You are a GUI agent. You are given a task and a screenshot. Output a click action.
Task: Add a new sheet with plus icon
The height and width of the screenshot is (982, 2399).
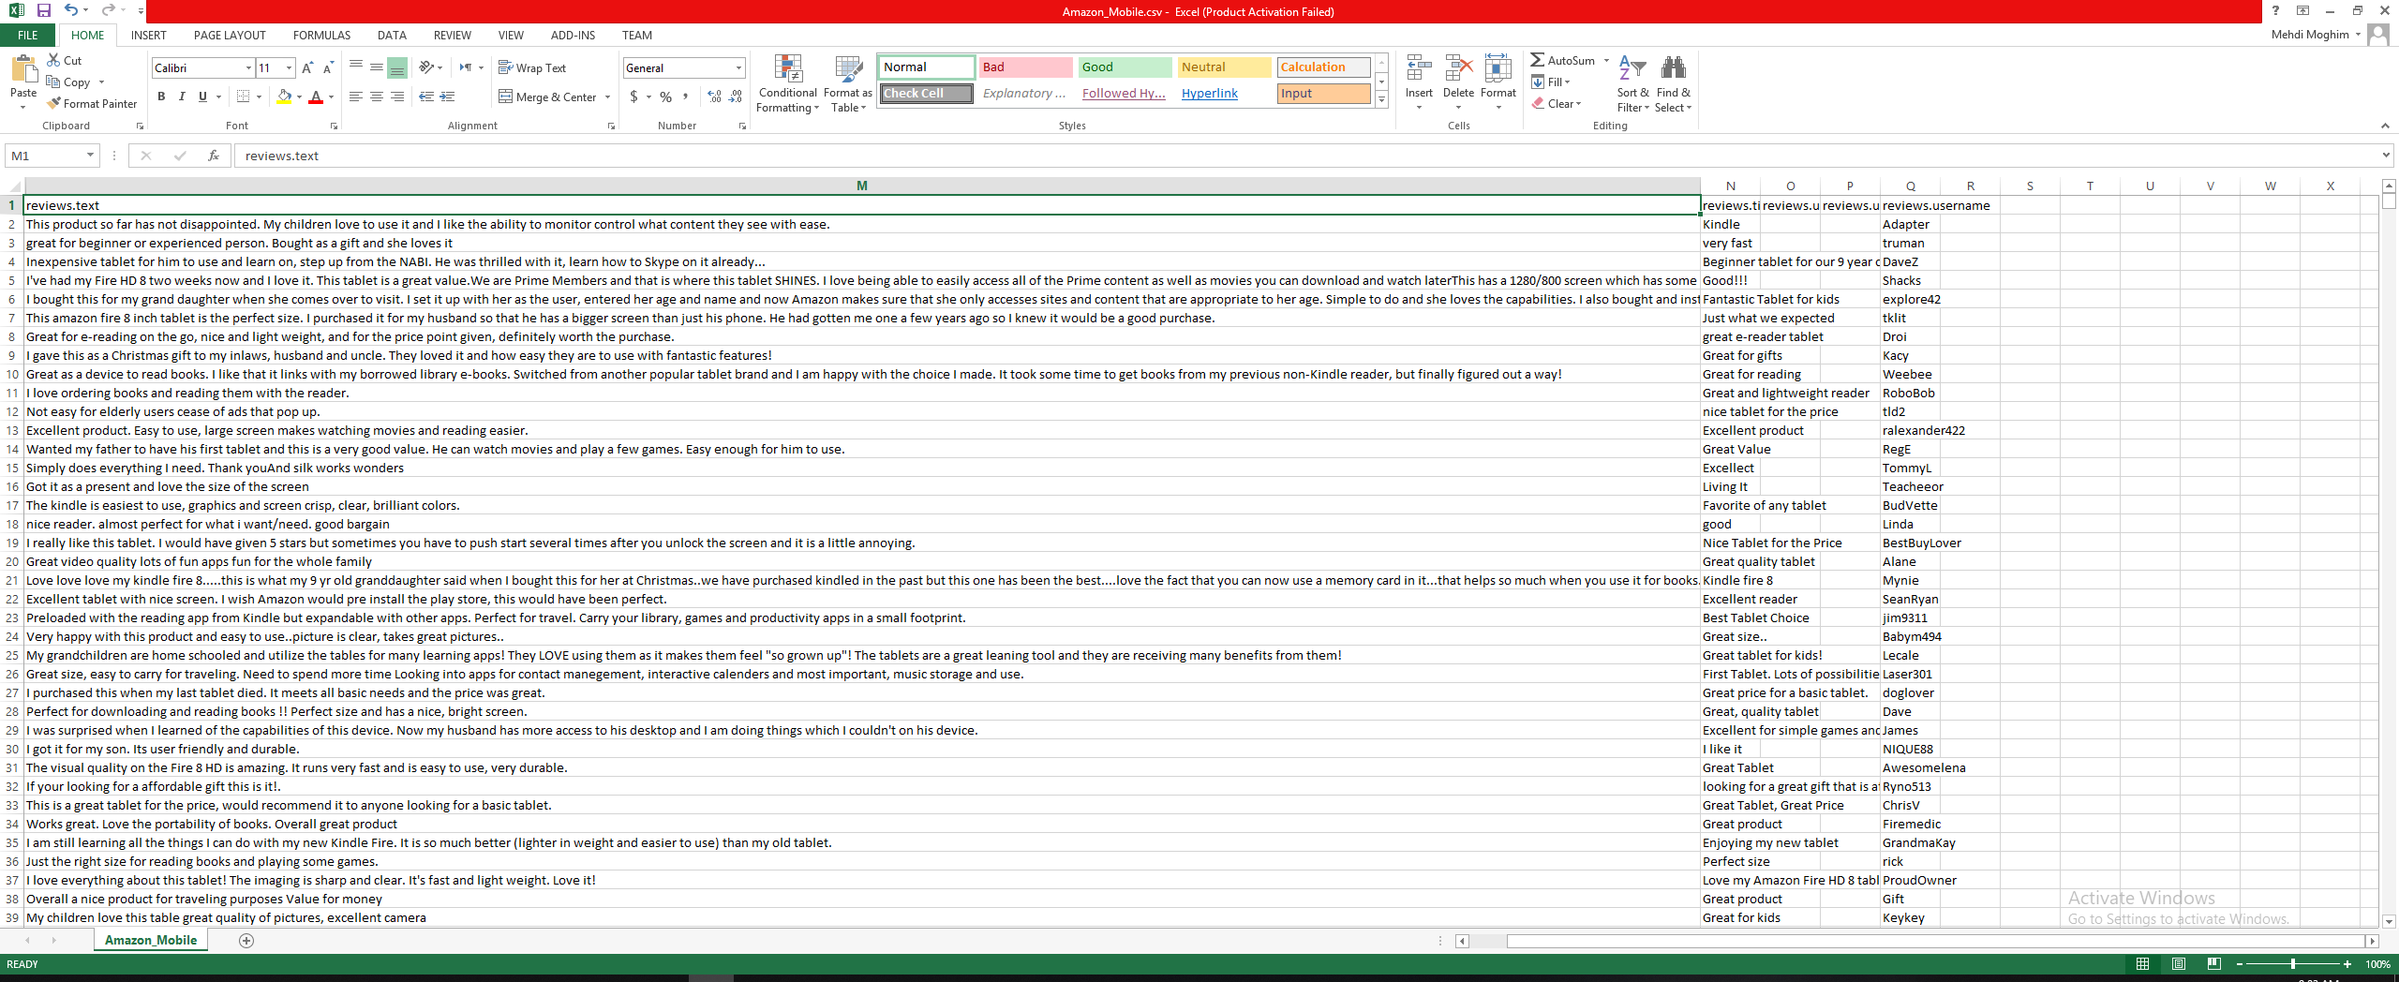tap(246, 941)
